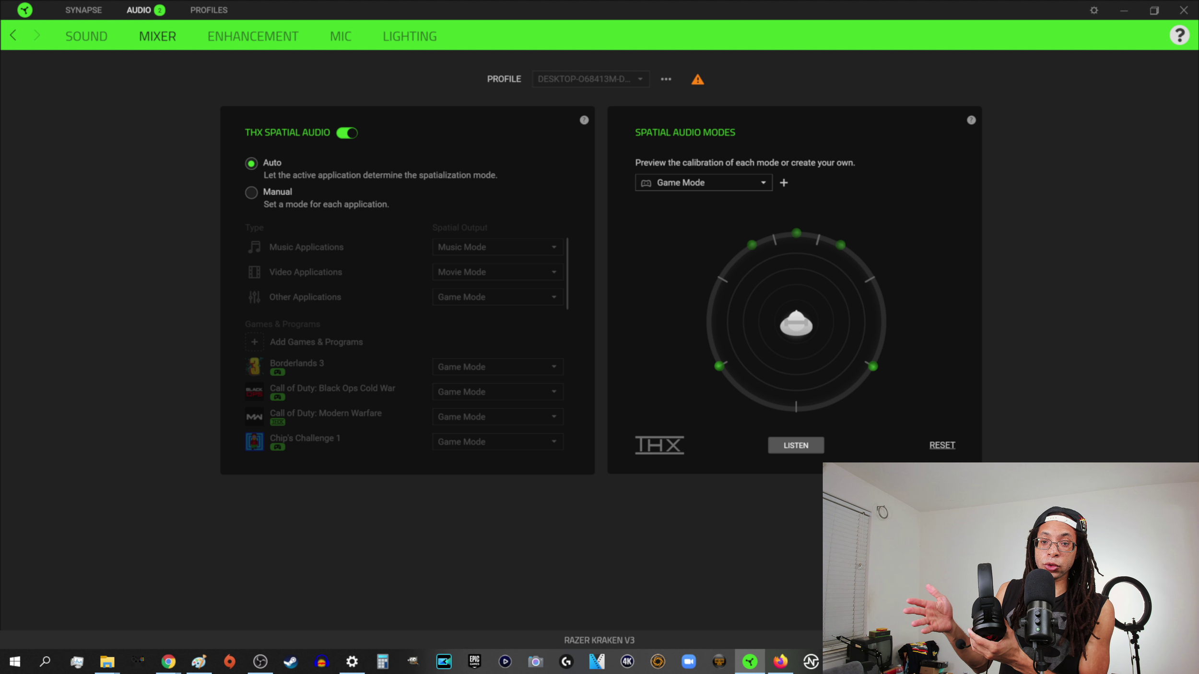Toggle THX Spatial Audio off
Image resolution: width=1199 pixels, height=674 pixels.
tap(347, 133)
